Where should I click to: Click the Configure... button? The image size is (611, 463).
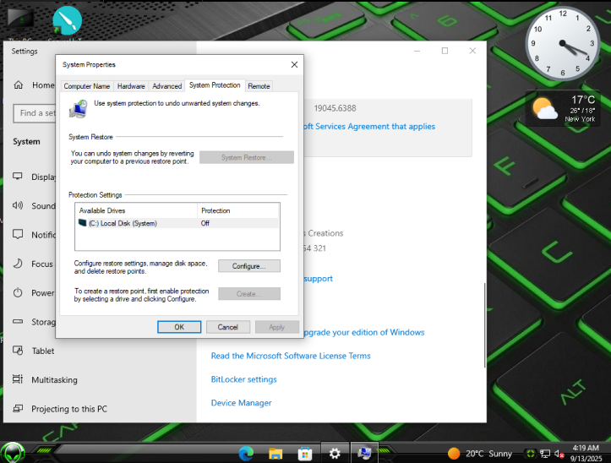[249, 266]
